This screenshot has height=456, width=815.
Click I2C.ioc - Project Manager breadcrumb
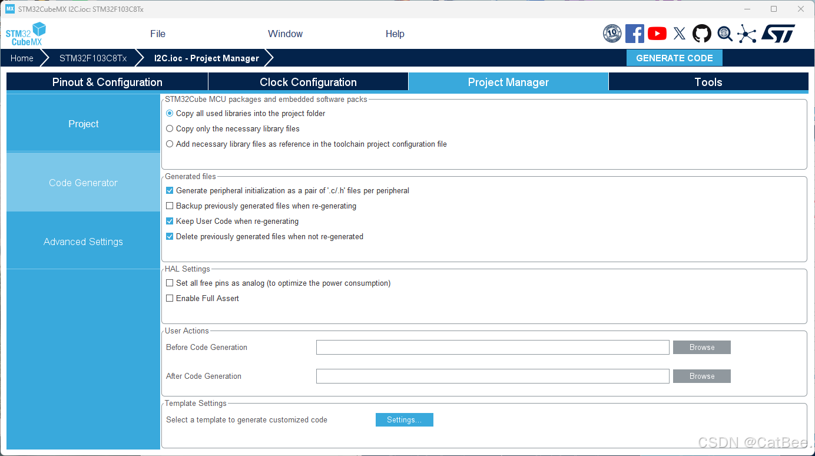[x=207, y=58]
